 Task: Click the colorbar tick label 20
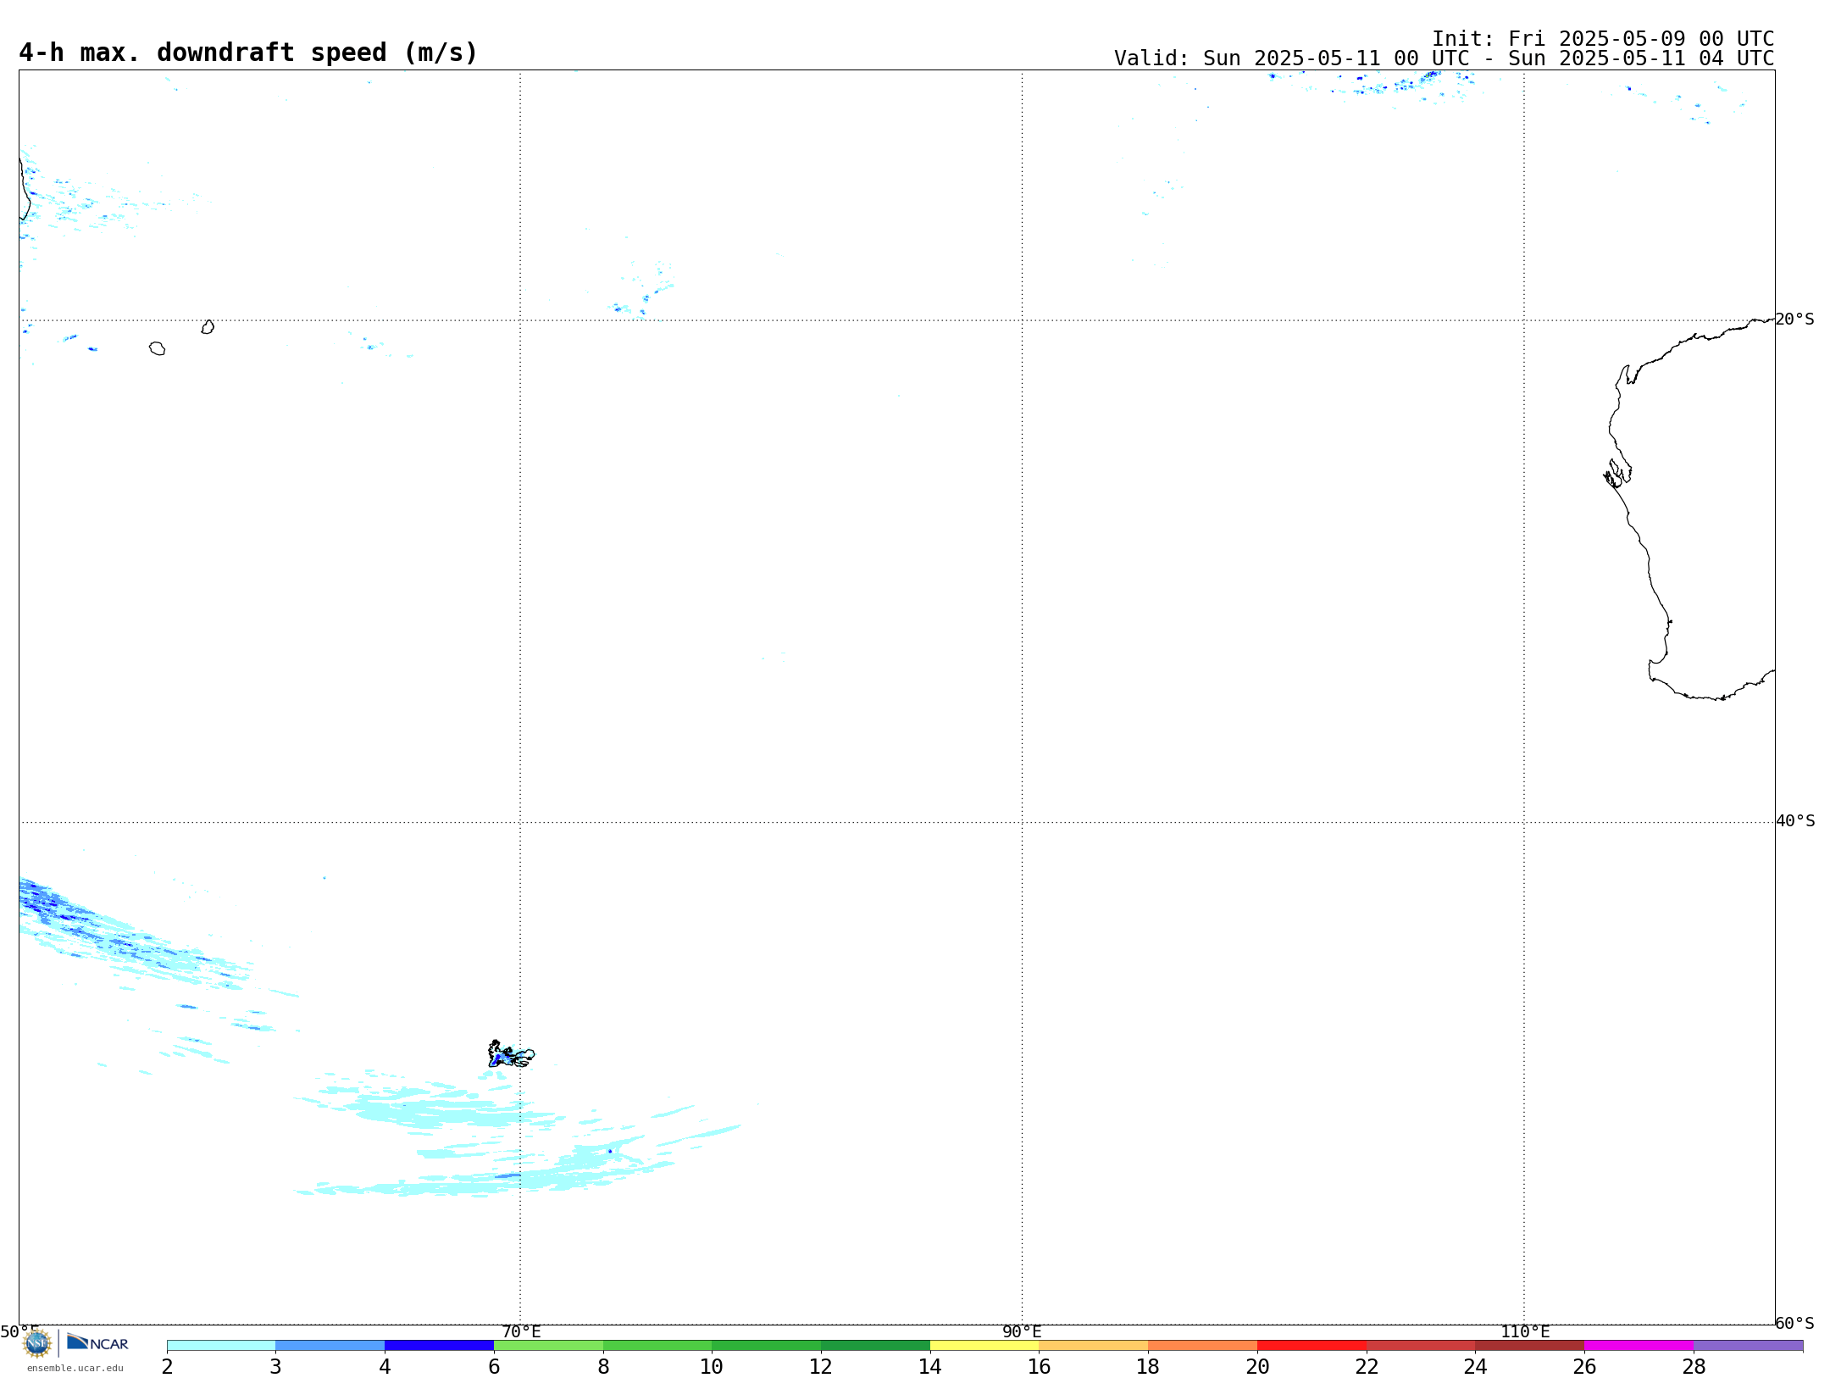tap(1257, 1366)
